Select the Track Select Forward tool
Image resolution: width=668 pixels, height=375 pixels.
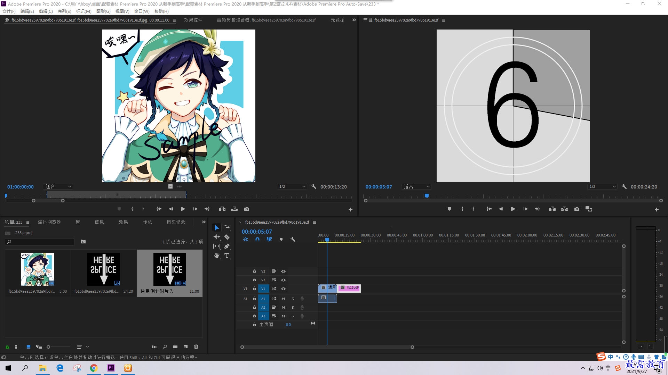point(227,227)
